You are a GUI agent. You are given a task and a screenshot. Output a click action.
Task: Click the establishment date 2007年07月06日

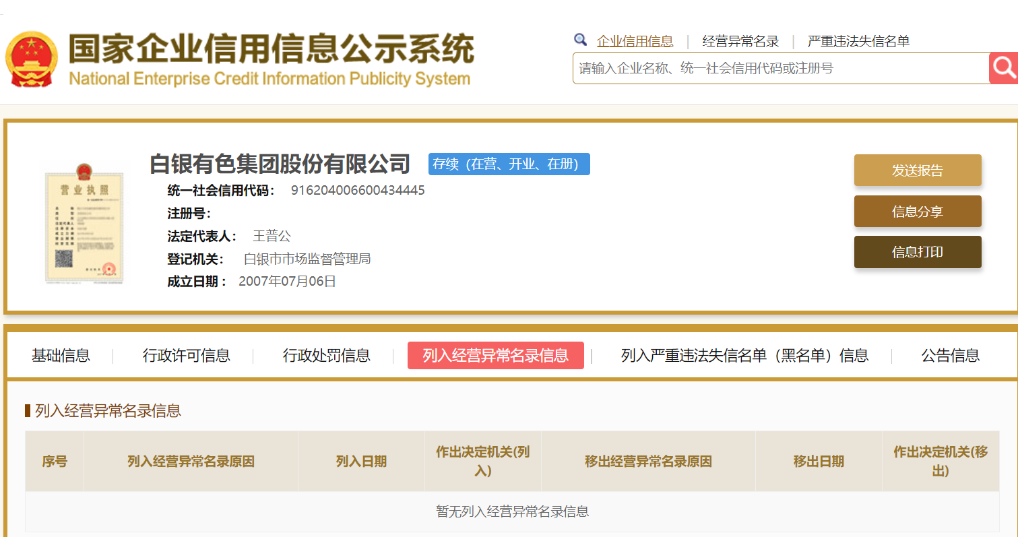pos(287,282)
